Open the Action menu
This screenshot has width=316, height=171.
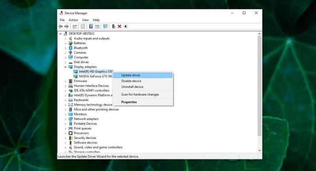click(x=73, y=20)
